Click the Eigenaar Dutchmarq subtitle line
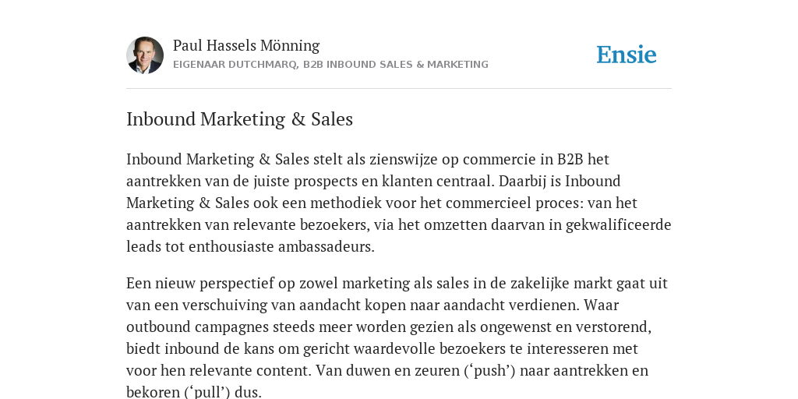The width and height of the screenshot is (798, 399). (x=330, y=65)
